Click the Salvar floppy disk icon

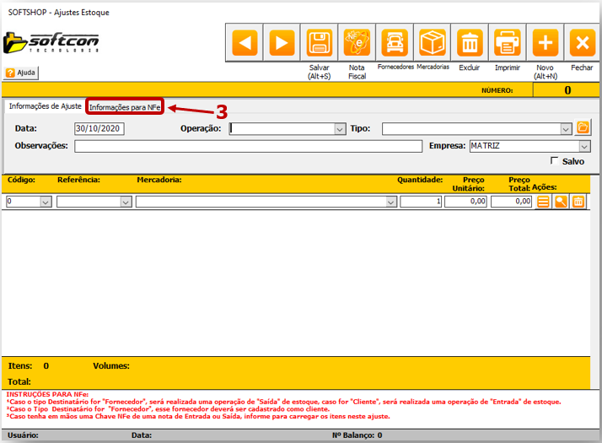[320, 42]
